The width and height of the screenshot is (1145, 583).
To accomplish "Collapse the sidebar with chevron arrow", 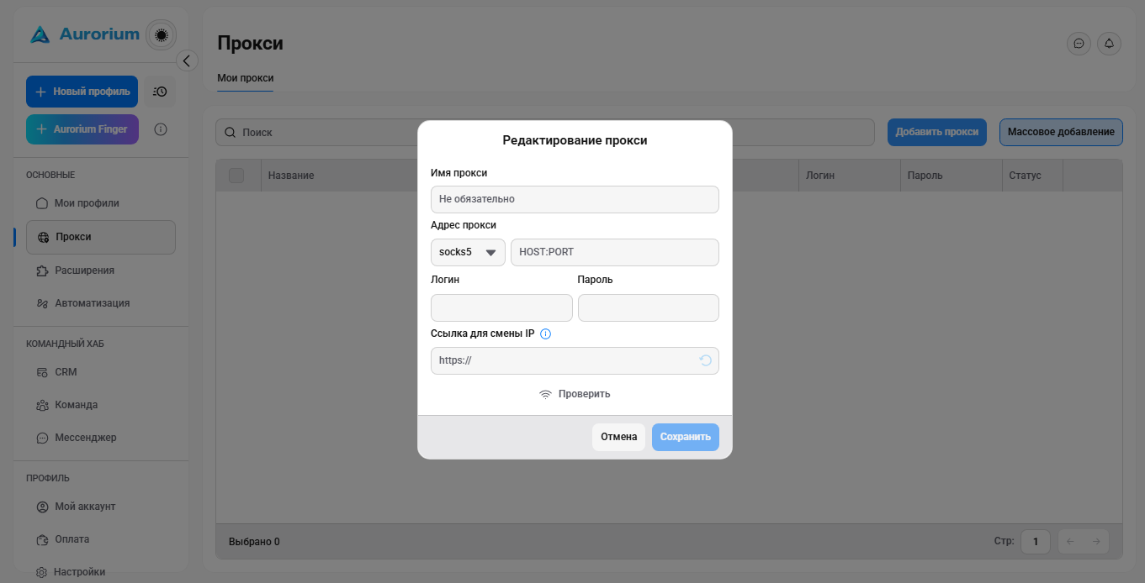I will coord(188,60).
